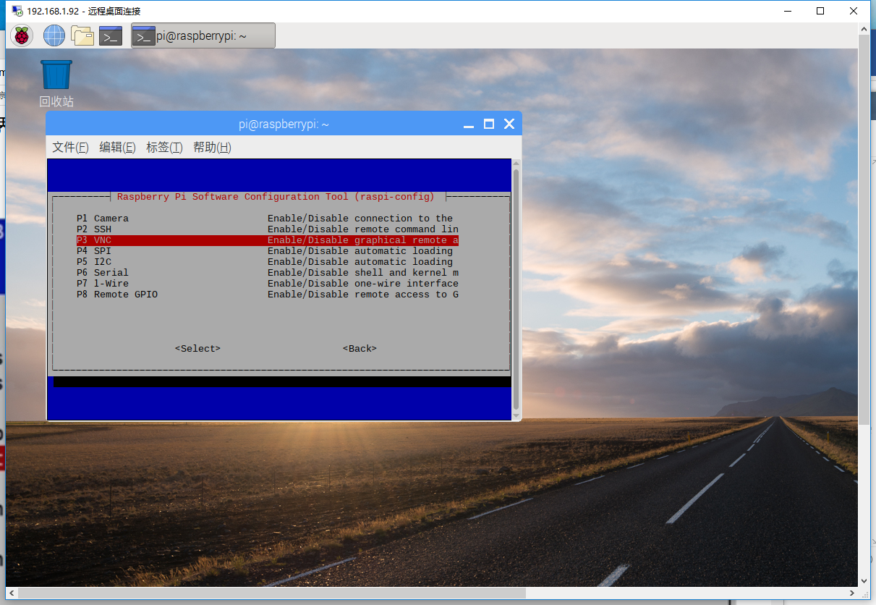Select P7 1-Wire option
Image resolution: width=876 pixels, height=605 pixels.
click(x=268, y=283)
